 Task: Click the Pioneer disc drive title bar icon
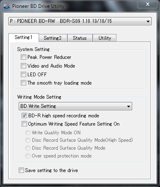6,6
